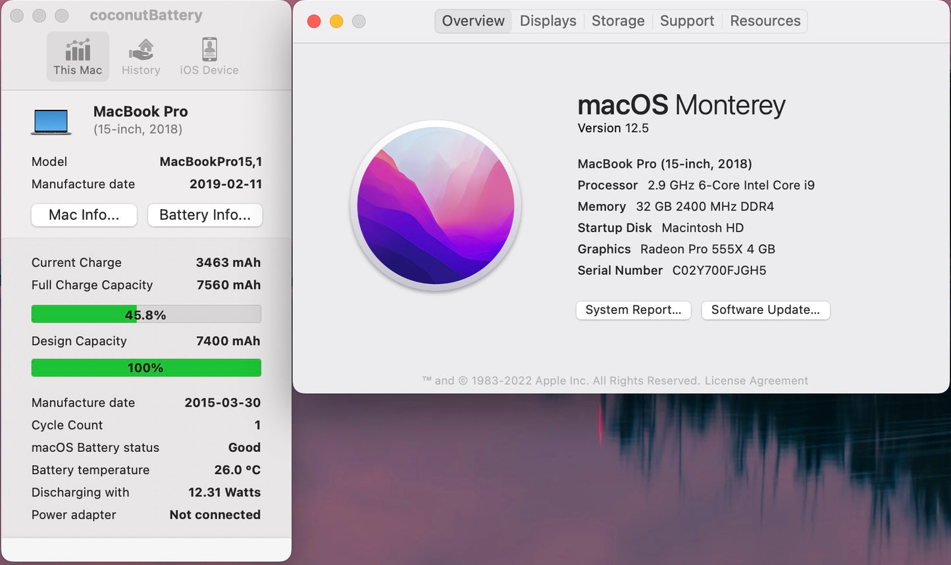Click the coconutBattery window title
The height and width of the screenshot is (565, 951).
pos(145,14)
